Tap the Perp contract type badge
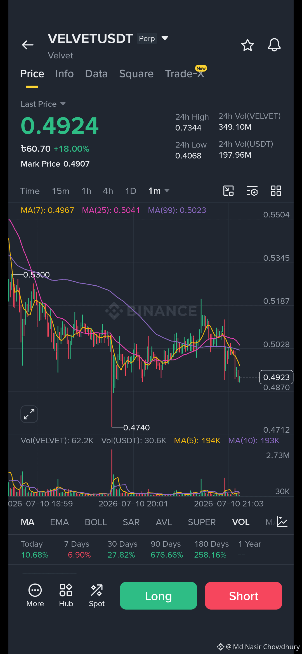302x654 pixels. click(147, 38)
